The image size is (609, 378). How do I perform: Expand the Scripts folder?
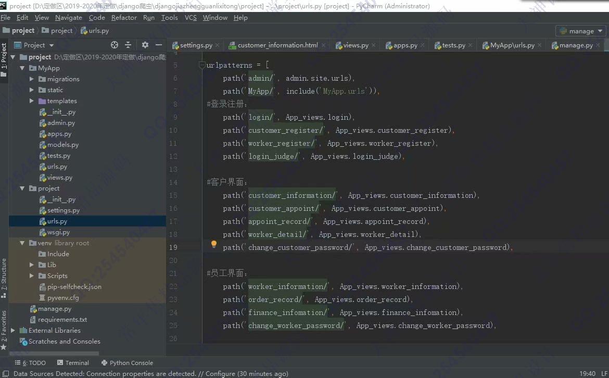31,275
